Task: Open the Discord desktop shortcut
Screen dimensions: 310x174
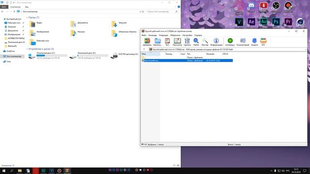Action: click(251, 8)
